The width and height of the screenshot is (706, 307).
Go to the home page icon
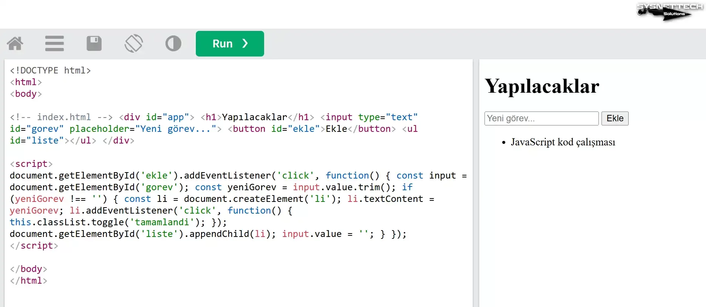(15, 43)
